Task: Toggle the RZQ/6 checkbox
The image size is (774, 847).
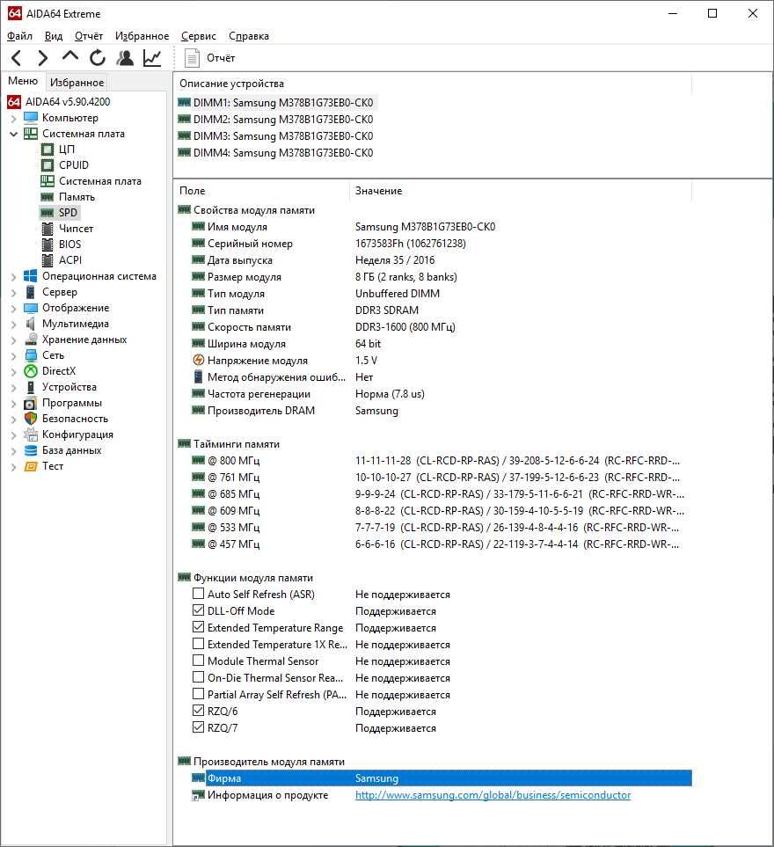Action: pyautogui.click(x=198, y=711)
